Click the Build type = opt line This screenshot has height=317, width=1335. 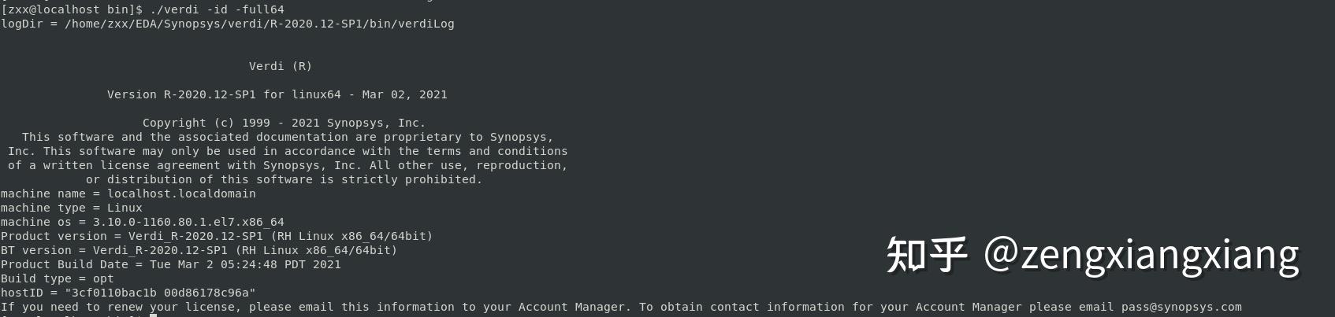pyautogui.click(x=57, y=278)
